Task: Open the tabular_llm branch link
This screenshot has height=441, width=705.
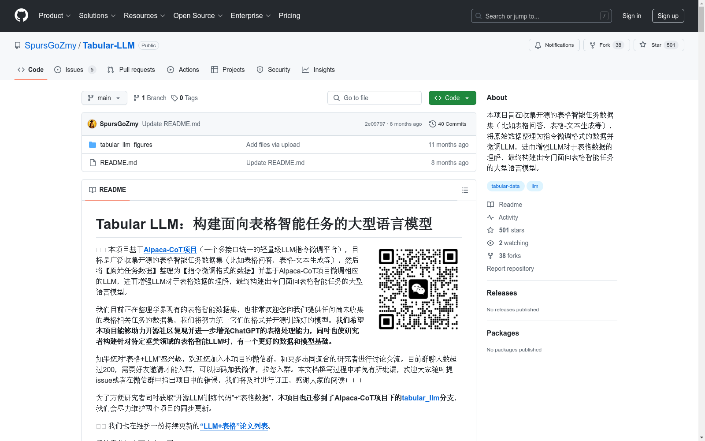Action: click(x=420, y=398)
